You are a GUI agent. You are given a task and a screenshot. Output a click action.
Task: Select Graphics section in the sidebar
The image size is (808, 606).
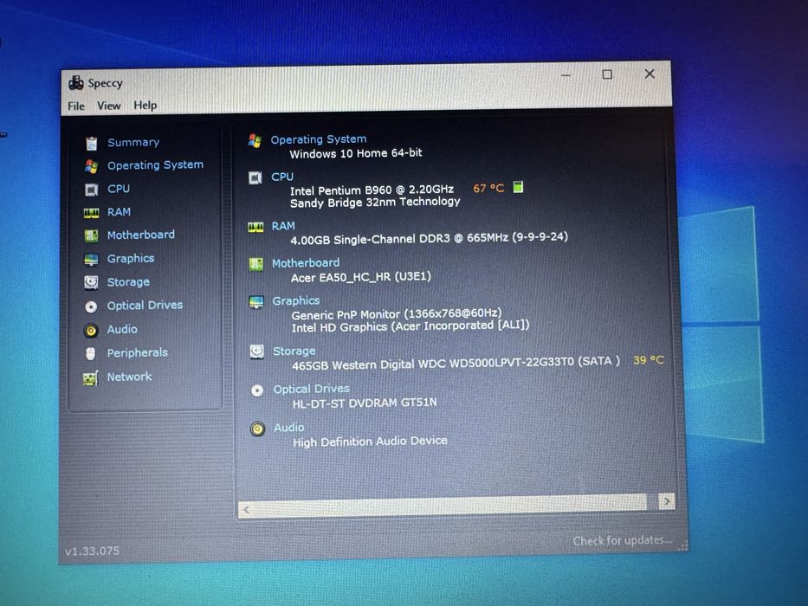tap(131, 259)
